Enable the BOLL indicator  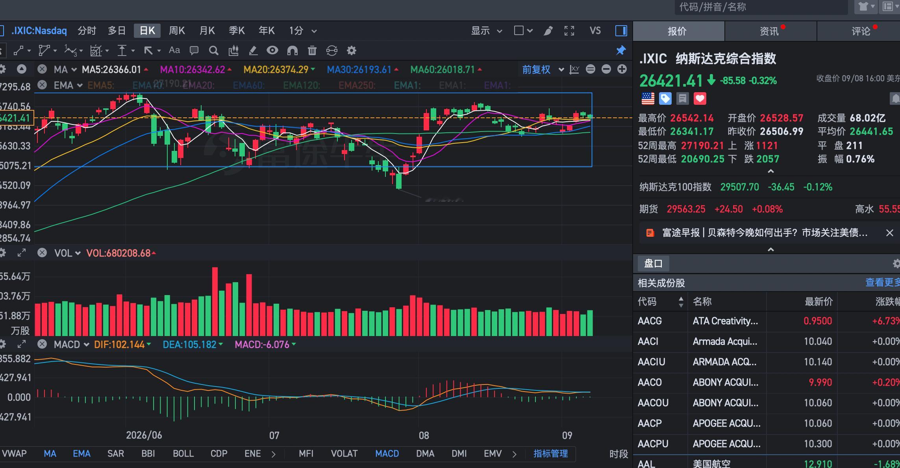[183, 454]
